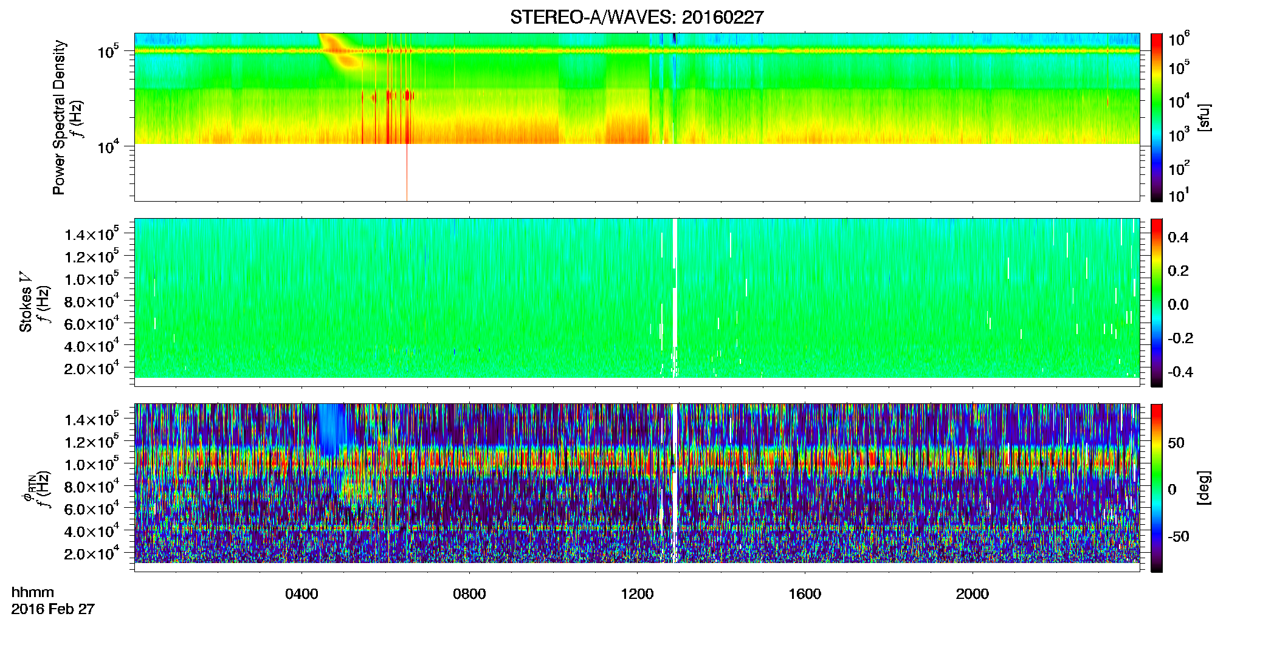Click the 2.0×10^4 tick in Stokes V panel
The image size is (1274, 656).
pos(92,367)
